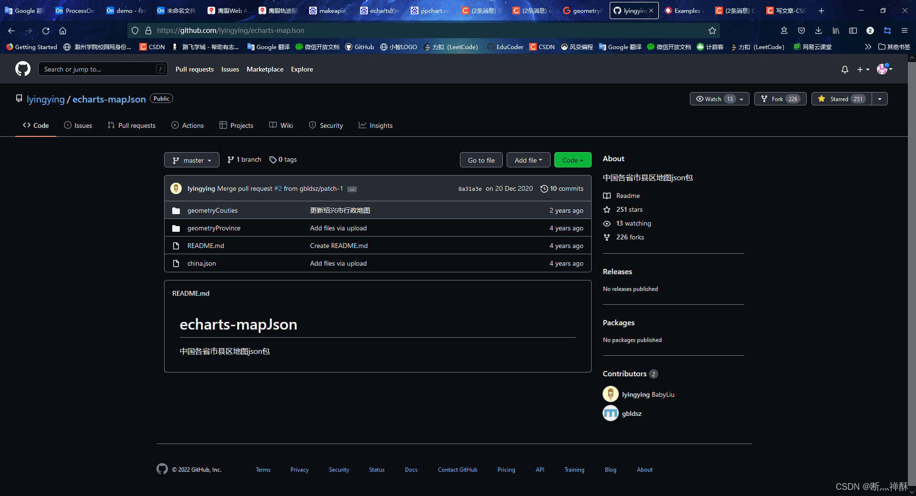
Task: Open the Insights tab
Action: click(x=375, y=125)
